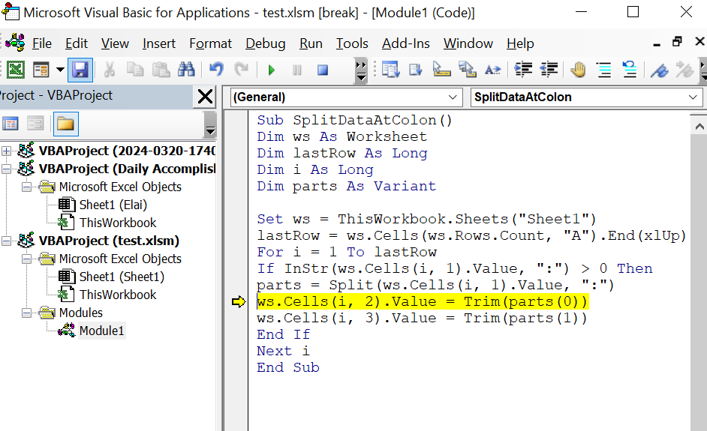
Task: Open the Run menu
Action: 311,43
